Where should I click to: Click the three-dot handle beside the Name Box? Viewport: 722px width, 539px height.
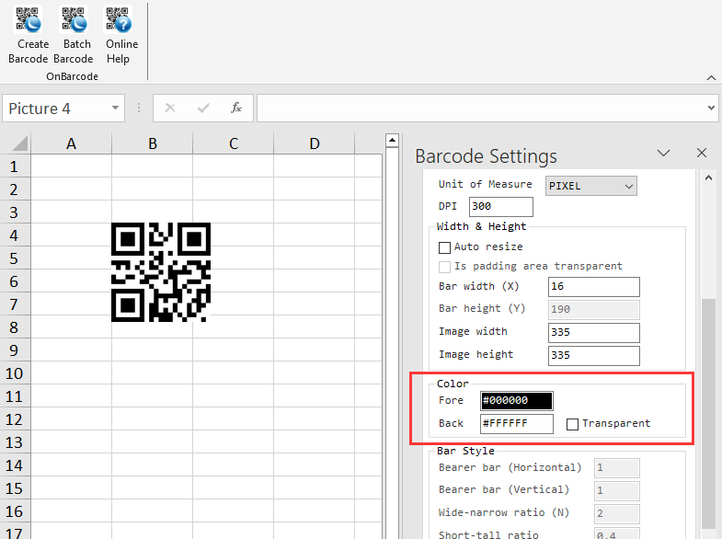point(139,109)
